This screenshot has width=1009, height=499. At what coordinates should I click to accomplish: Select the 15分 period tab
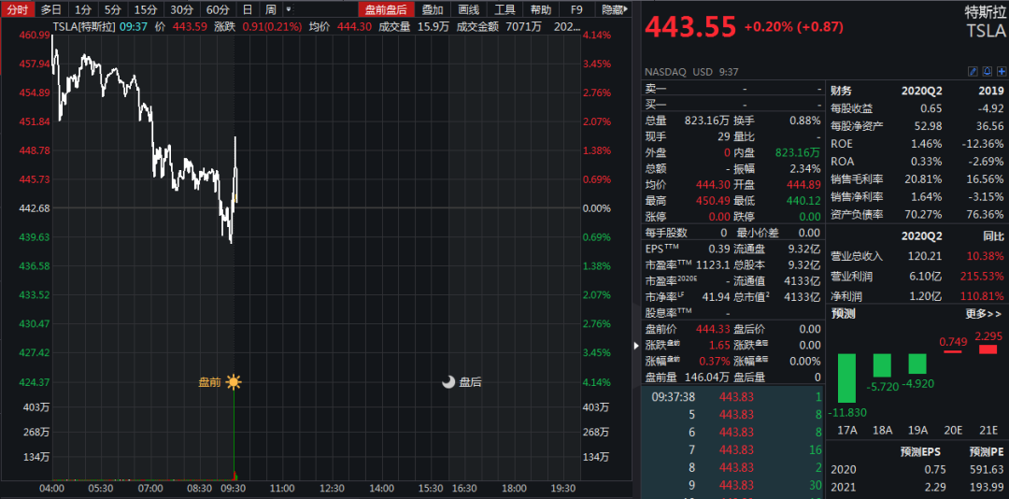coord(146,9)
